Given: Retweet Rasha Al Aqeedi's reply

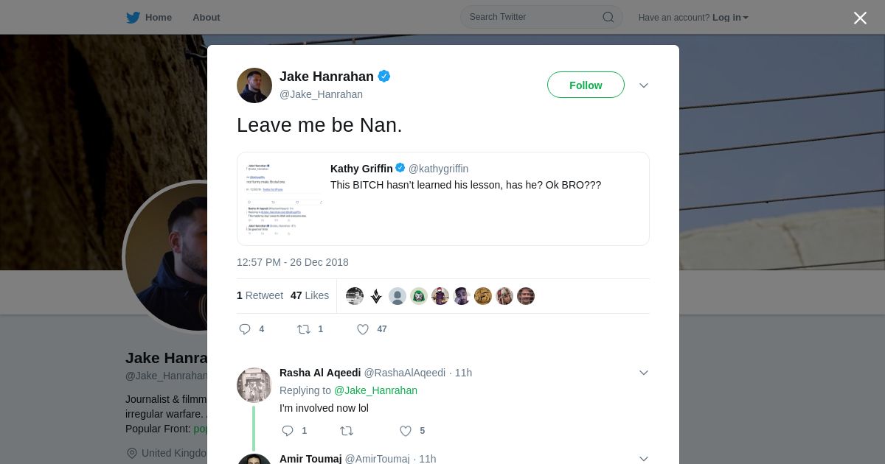Looking at the screenshot, I should pyautogui.click(x=346, y=431).
